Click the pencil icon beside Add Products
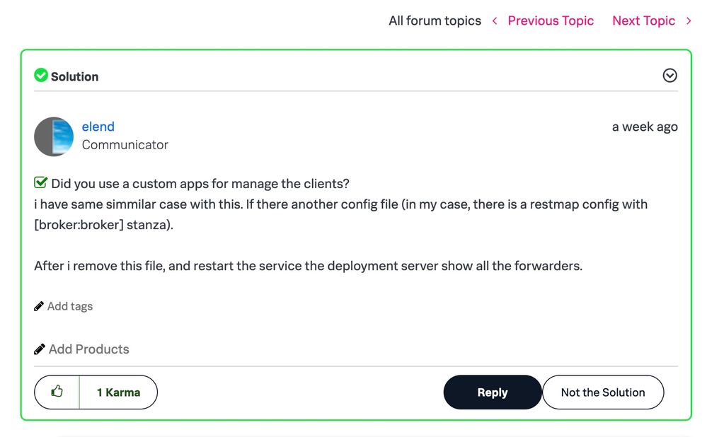707x437 pixels. (x=40, y=349)
